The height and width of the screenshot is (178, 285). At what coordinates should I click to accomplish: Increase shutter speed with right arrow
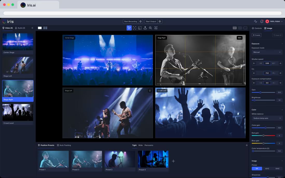tap(280, 63)
